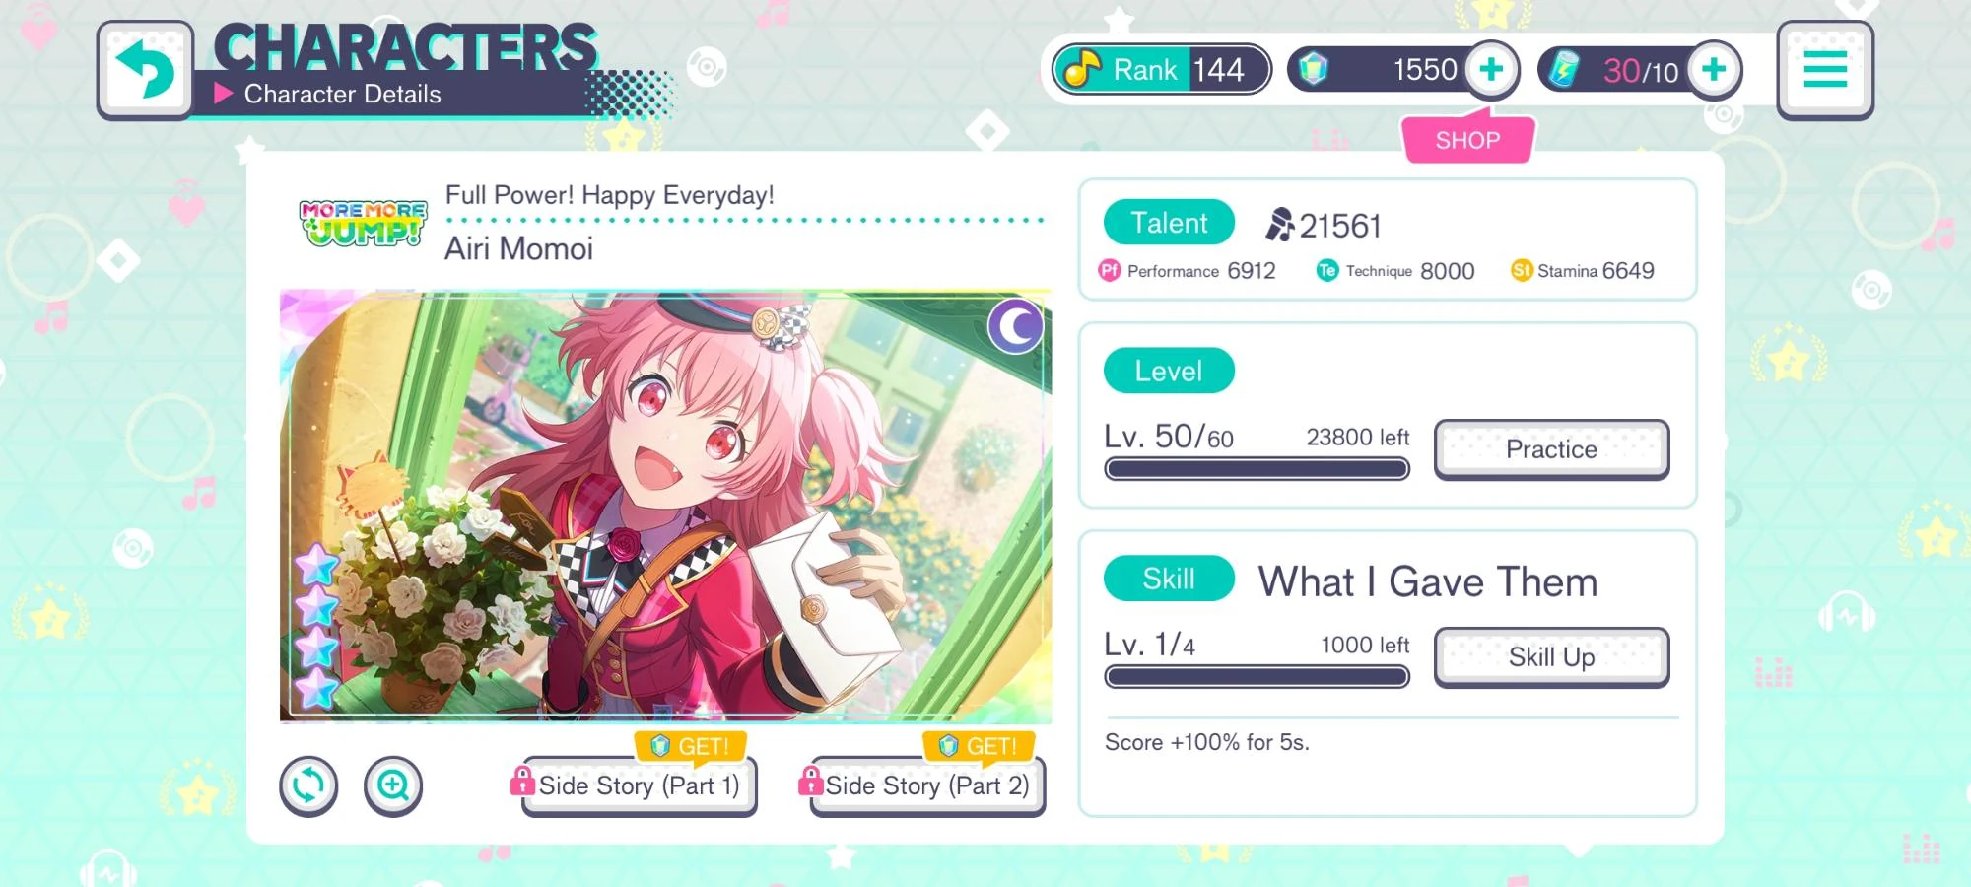Tap the moon attribute icon on card

point(1016,326)
